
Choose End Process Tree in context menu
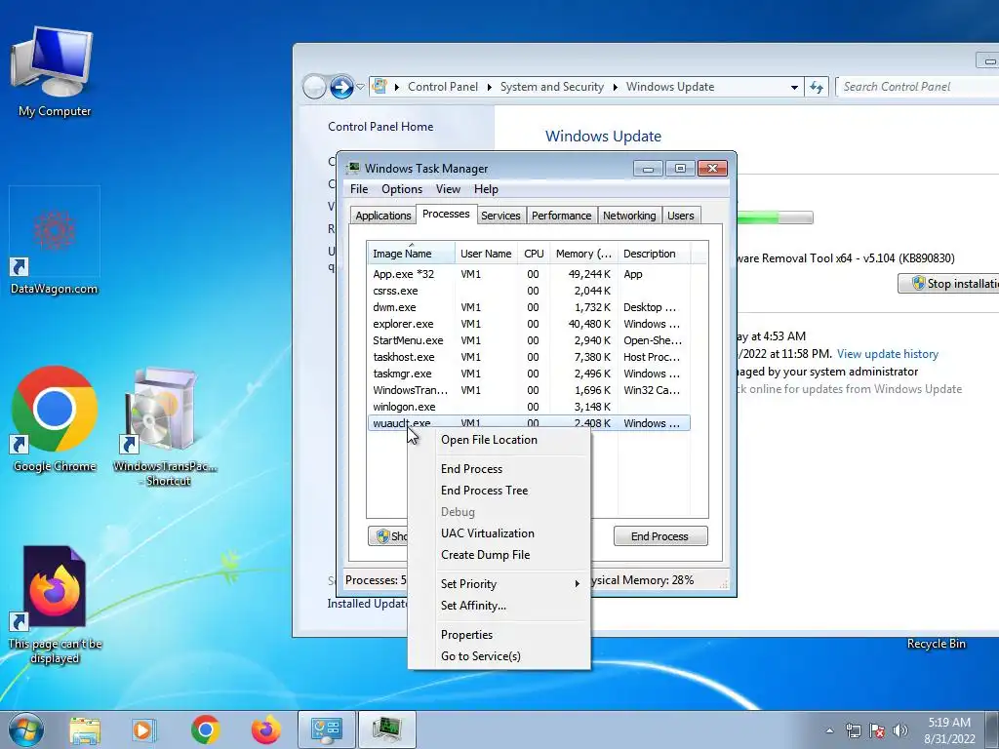[499, 491]
